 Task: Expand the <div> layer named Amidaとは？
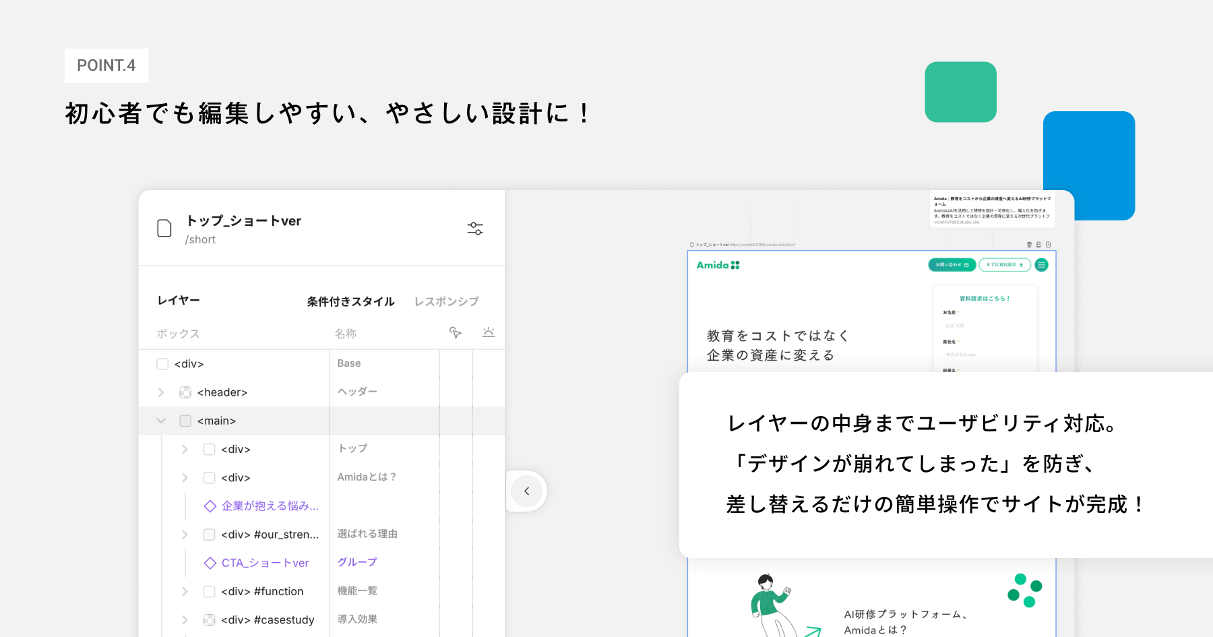tap(185, 477)
